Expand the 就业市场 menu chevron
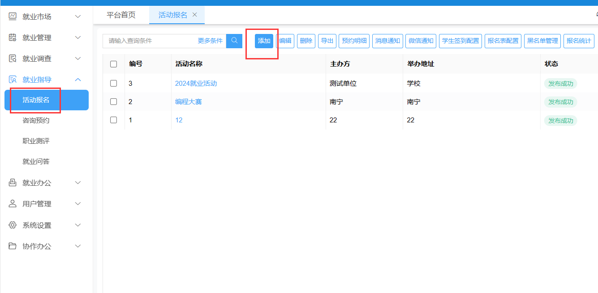This screenshot has height=293, width=598. (78, 17)
